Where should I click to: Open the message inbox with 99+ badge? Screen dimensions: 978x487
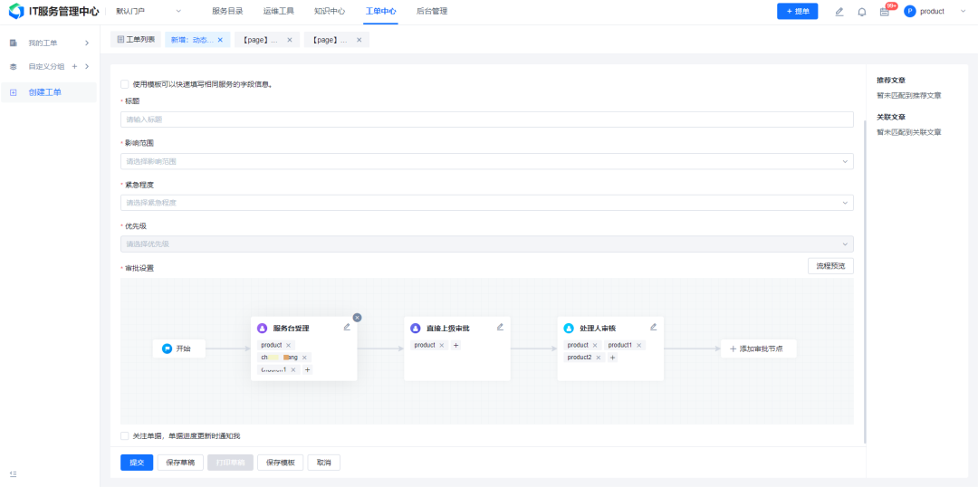885,11
